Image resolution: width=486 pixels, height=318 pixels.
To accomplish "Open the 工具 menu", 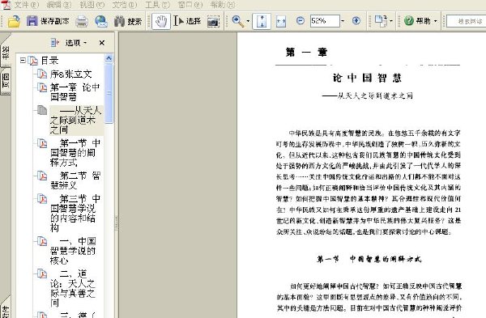I will pyautogui.click(x=157, y=5).
